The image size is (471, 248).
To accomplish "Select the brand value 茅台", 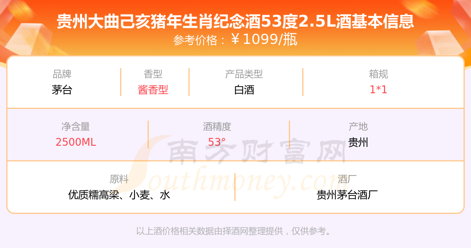I will [x=62, y=90].
